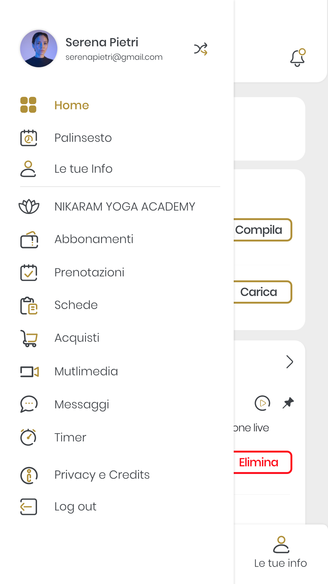
Task: Open Serena Pietri's profile photo
Action: 39,49
